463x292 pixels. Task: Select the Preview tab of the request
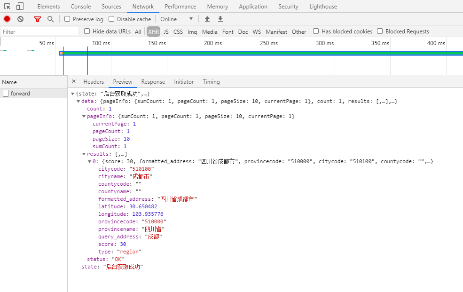coord(123,82)
